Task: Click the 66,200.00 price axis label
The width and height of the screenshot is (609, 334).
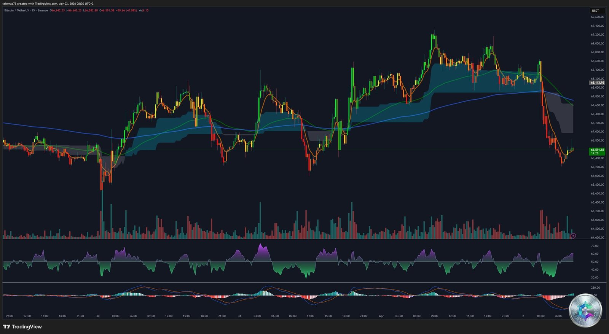Action: [x=598, y=167]
